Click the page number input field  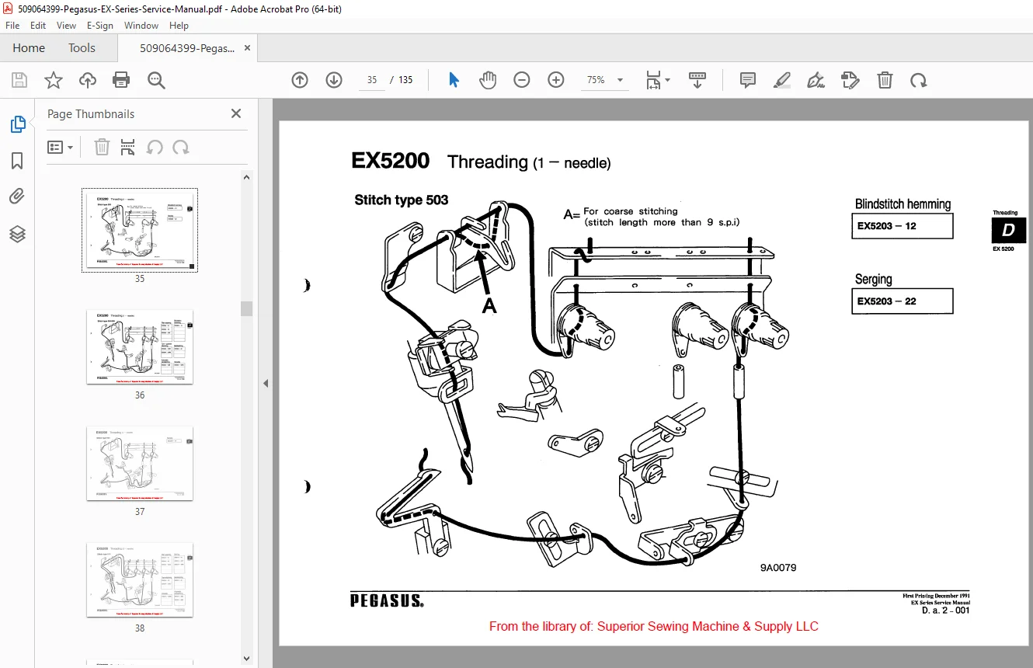click(372, 80)
